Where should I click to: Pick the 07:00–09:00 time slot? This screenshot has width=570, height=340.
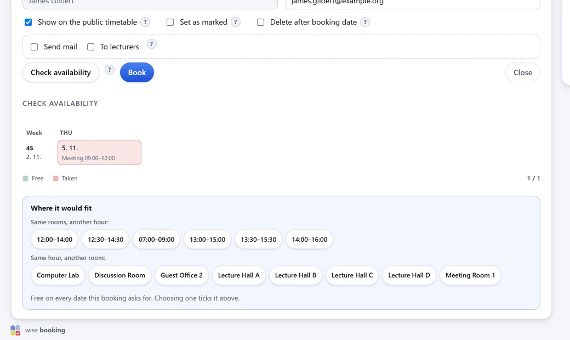click(x=156, y=240)
